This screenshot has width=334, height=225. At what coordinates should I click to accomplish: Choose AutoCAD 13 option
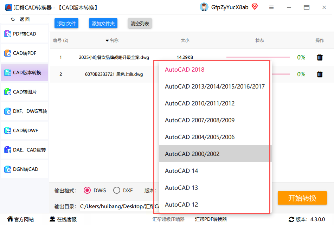[x=216, y=187]
